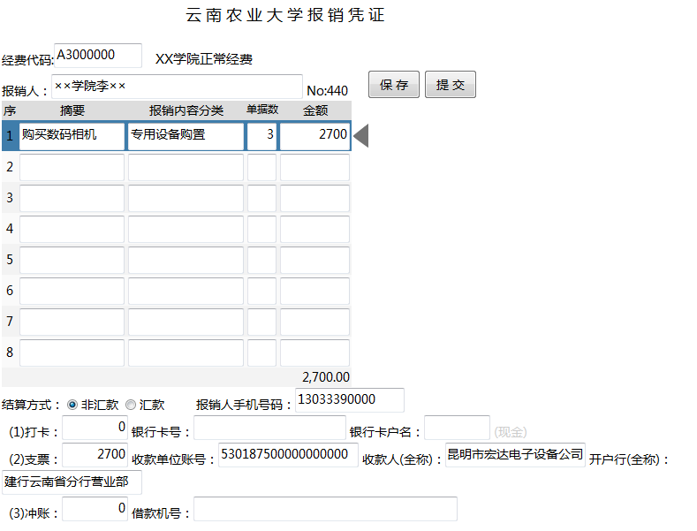Click the 摘要 cell in row 2
Screen dimensions: 697x531
[x=72, y=167]
